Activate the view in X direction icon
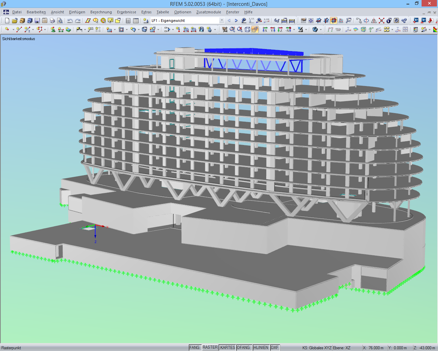Image resolution: width=438 pixels, height=351 pixels. (x=265, y=30)
